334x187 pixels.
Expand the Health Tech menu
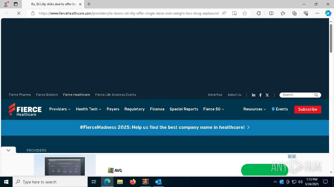(88, 109)
